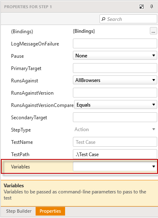
Task: Click the TestPath field
Action: coord(115,154)
